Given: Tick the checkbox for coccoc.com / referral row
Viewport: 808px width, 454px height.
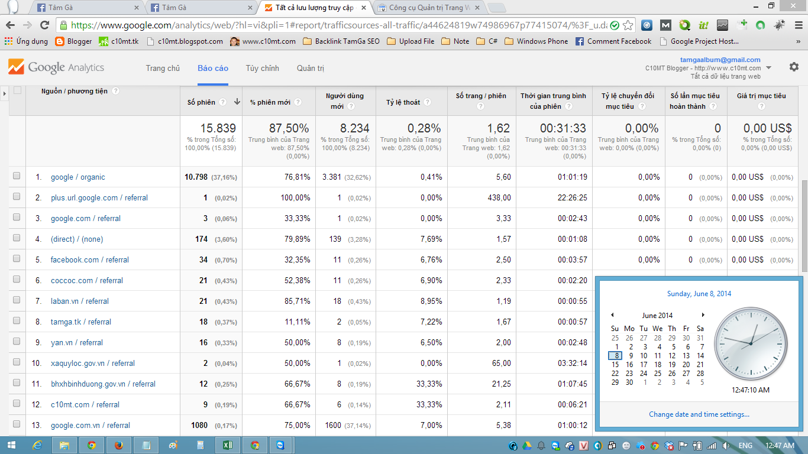Looking at the screenshot, I should [17, 279].
